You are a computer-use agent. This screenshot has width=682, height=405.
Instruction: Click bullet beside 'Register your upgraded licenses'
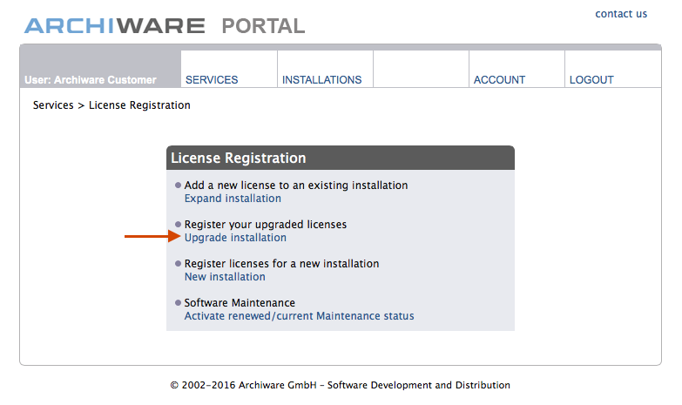pyautogui.click(x=179, y=225)
